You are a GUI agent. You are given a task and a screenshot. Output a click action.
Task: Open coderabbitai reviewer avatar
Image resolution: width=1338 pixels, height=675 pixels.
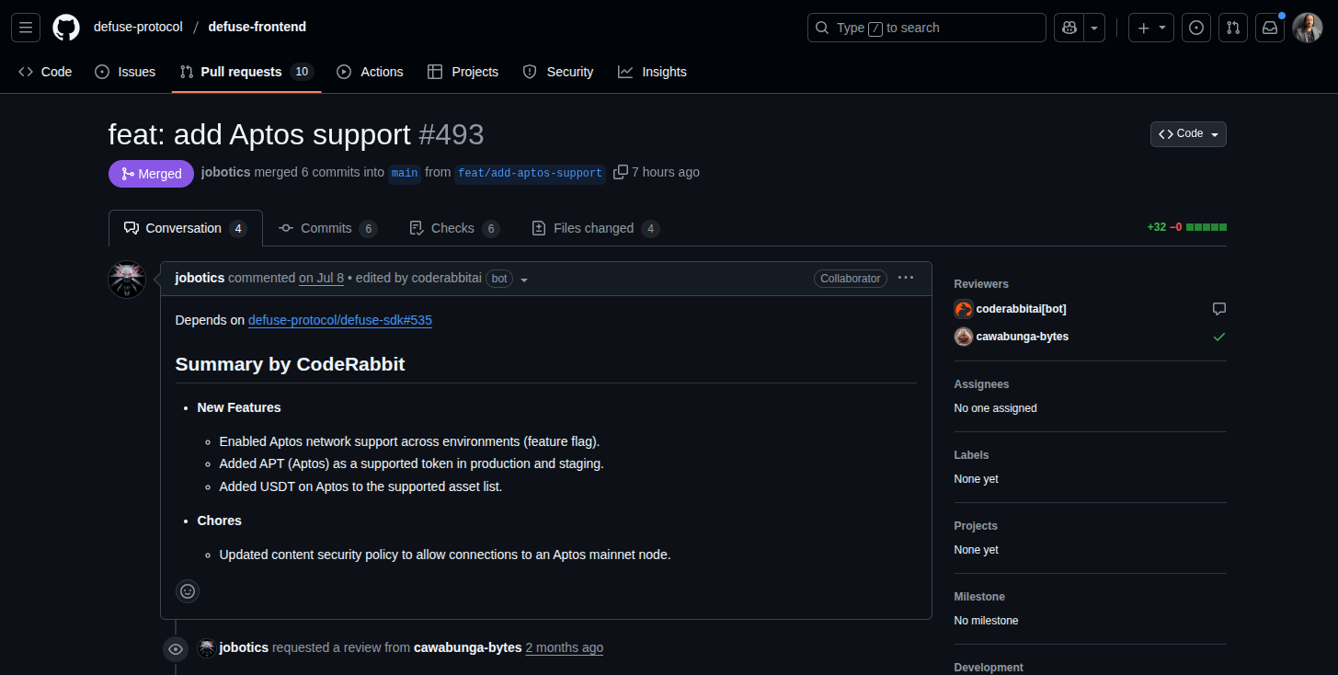pos(964,309)
